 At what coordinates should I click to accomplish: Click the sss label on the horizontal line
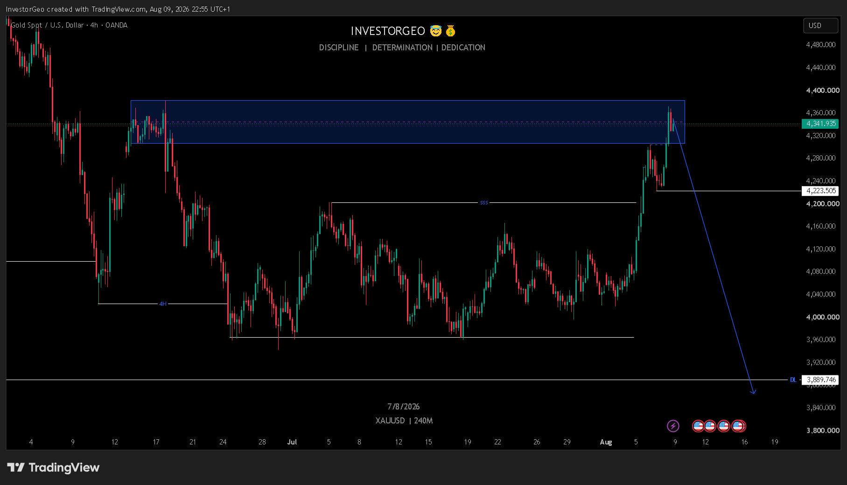point(484,203)
